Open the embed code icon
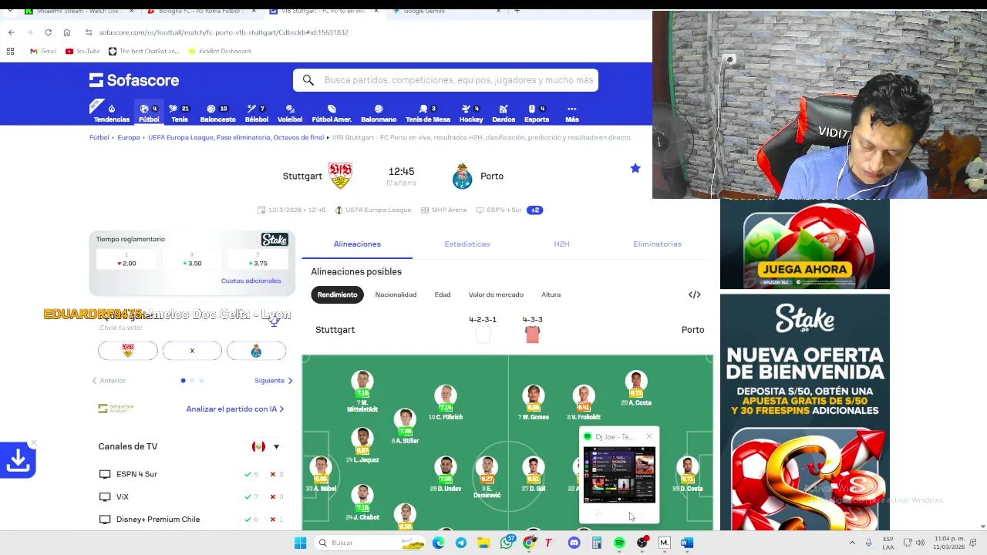The image size is (987, 555). pos(694,294)
